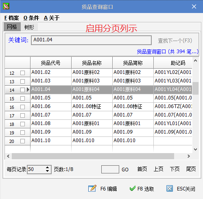
Task: Click the 货品名称 column header
Action: click(92, 63)
